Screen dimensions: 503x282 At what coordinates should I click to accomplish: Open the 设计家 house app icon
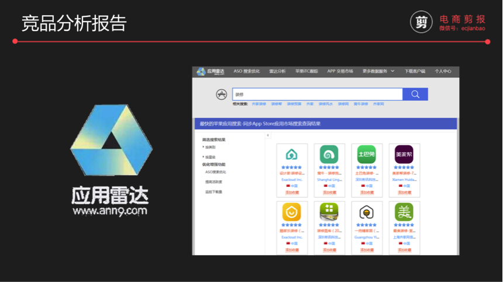click(x=292, y=155)
